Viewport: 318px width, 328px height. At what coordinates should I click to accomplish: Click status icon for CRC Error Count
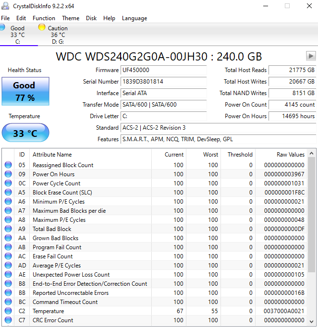click(x=8, y=320)
